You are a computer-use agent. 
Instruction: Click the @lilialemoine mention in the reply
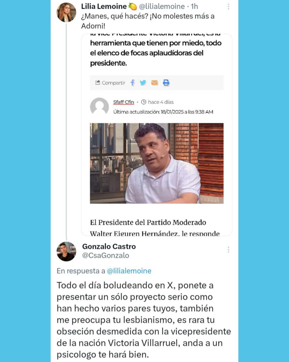[x=129, y=271]
